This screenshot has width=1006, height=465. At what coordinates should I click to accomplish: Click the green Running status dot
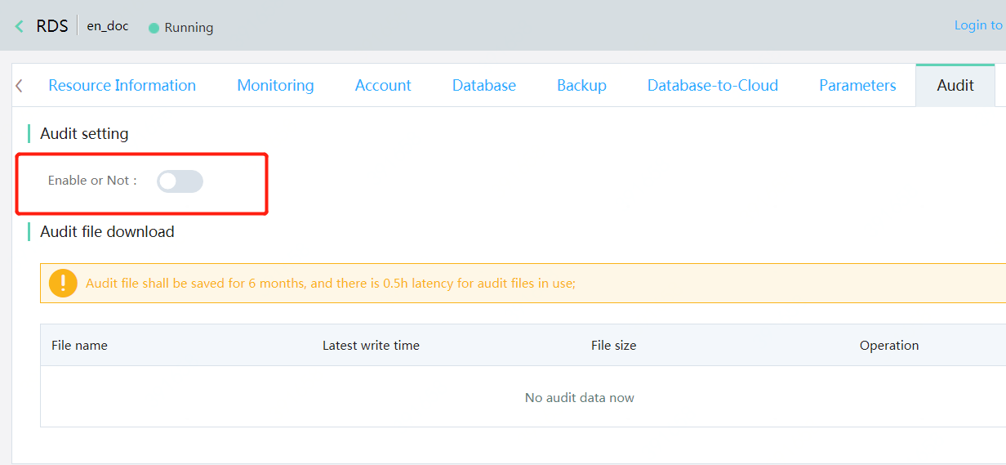point(154,28)
